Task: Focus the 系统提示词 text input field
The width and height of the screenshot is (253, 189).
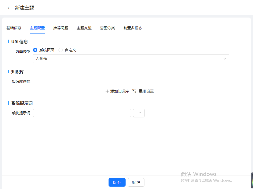Action: [82, 113]
